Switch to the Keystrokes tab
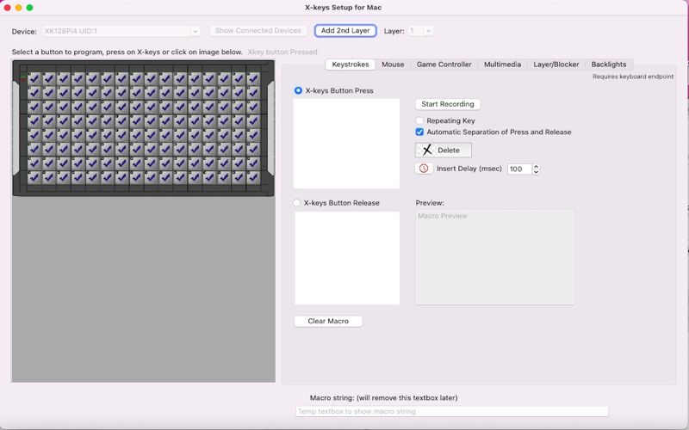This screenshot has width=689, height=430. pos(351,64)
